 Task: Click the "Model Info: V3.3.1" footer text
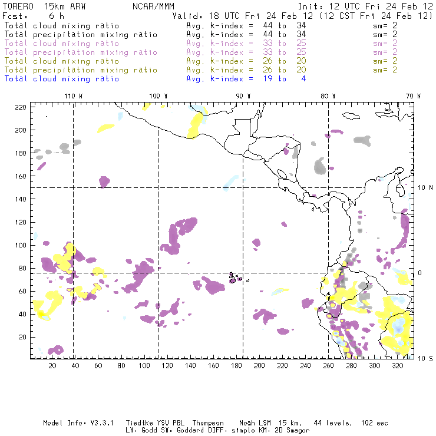click(78, 423)
